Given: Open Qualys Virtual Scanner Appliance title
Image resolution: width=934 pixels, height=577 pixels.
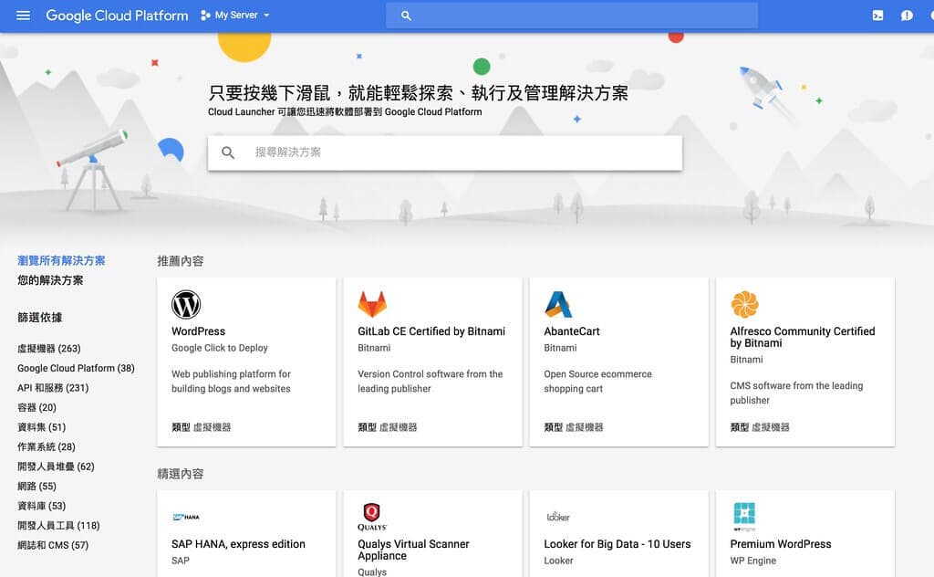Looking at the screenshot, I should click(413, 551).
